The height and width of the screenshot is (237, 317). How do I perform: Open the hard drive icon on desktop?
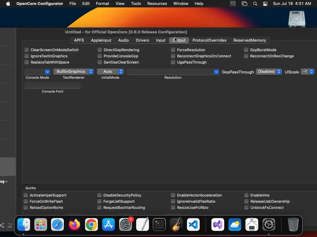pyautogui.click(x=297, y=19)
